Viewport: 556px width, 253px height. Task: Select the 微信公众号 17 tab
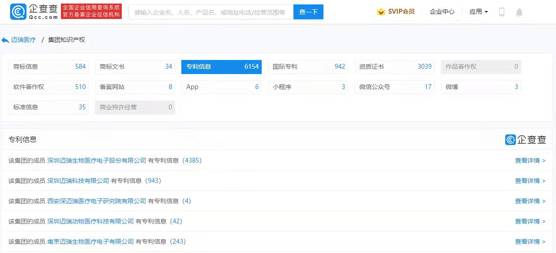click(394, 87)
